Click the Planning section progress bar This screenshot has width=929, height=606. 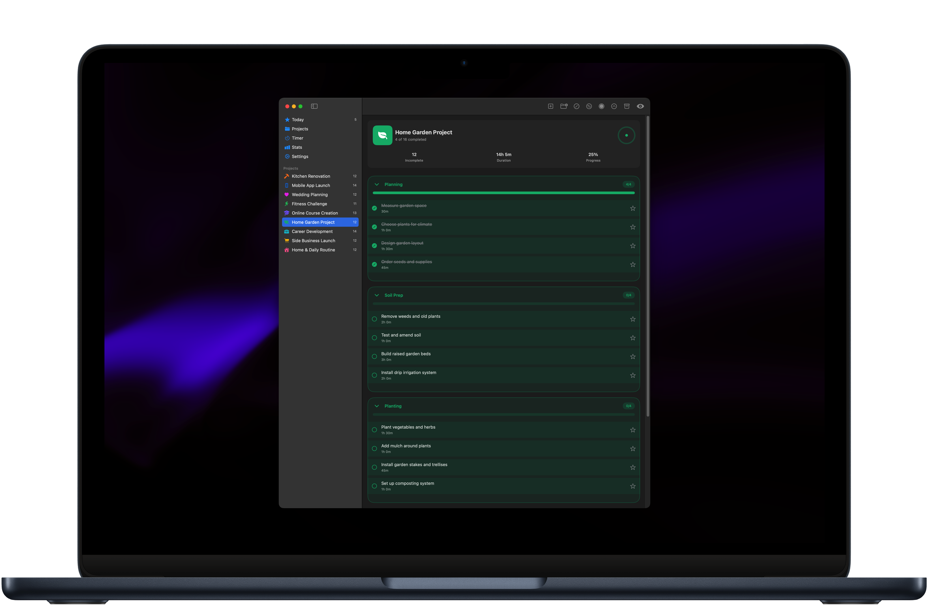coord(503,193)
